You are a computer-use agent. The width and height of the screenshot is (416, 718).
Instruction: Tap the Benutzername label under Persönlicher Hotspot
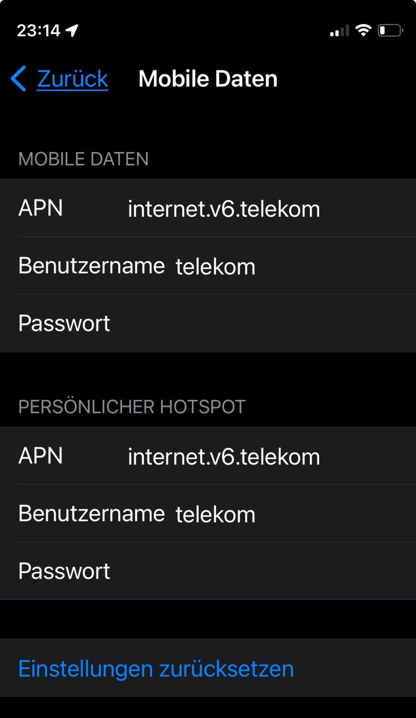(91, 513)
